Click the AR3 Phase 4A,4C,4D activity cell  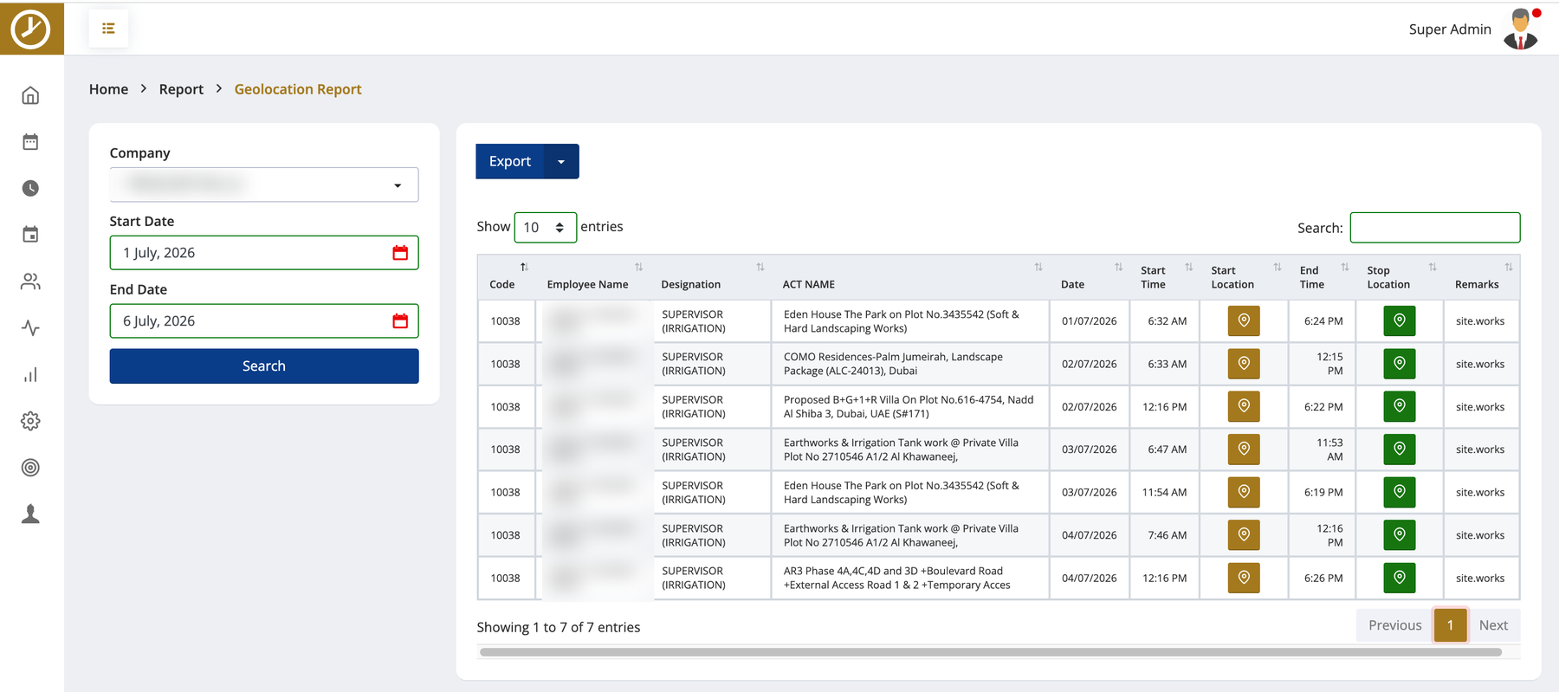click(x=910, y=578)
